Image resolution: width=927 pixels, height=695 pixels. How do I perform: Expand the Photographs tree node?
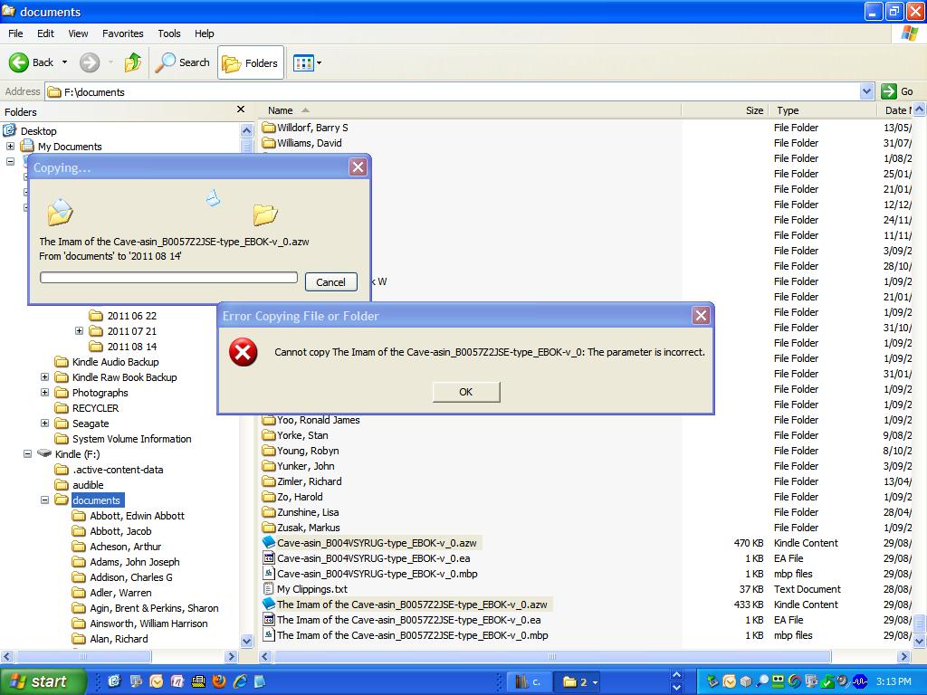44,392
